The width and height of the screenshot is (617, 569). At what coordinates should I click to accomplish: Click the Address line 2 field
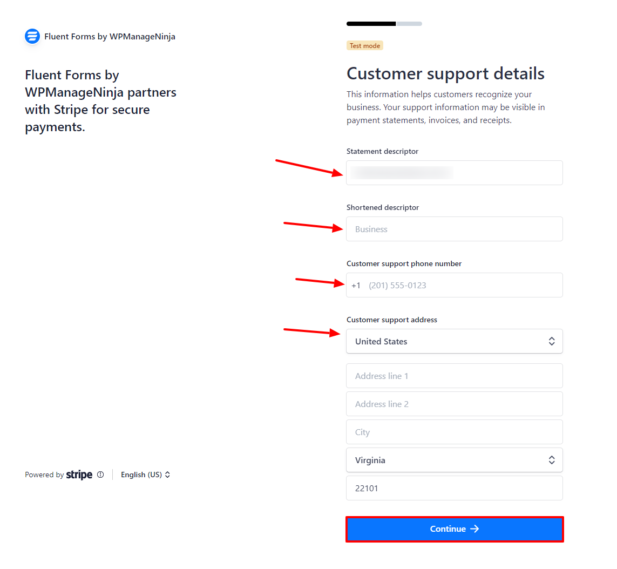(455, 404)
